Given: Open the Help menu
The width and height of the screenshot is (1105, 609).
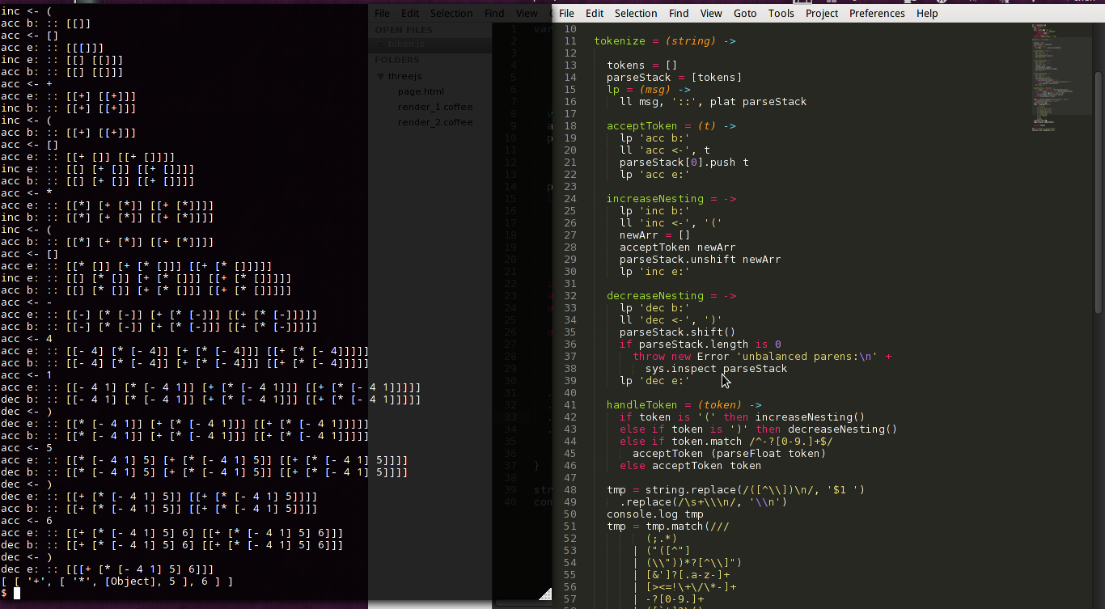Looking at the screenshot, I should click(927, 13).
